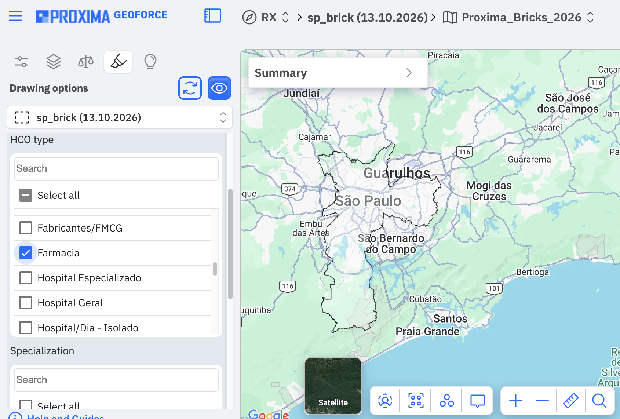Viewport: 620px width, 419px height.
Task: Open the lightbulb insights tab
Action: (150, 62)
